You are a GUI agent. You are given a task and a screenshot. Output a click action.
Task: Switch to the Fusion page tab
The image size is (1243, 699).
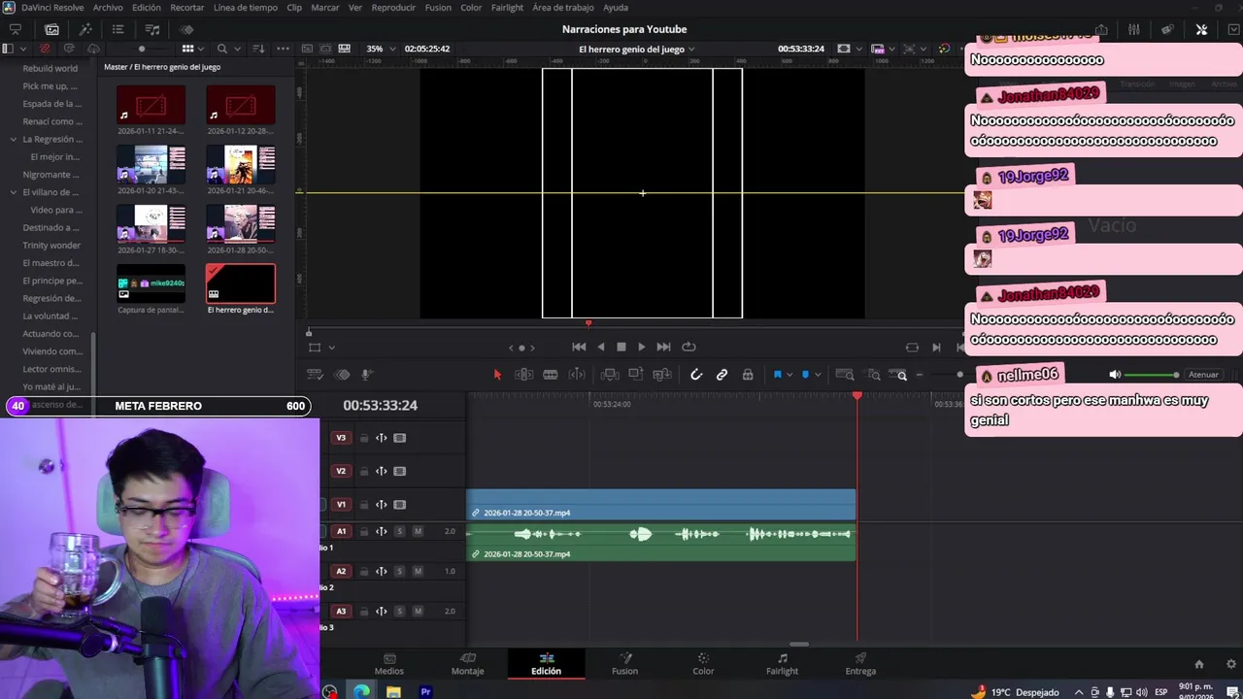pyautogui.click(x=624, y=664)
